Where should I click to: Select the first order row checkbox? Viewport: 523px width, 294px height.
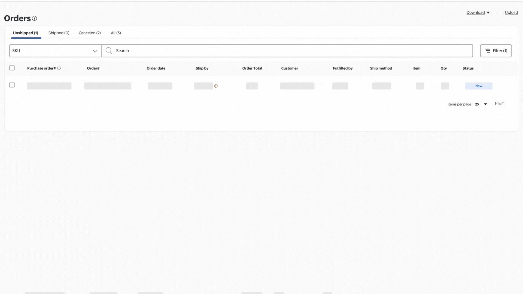coord(12,85)
